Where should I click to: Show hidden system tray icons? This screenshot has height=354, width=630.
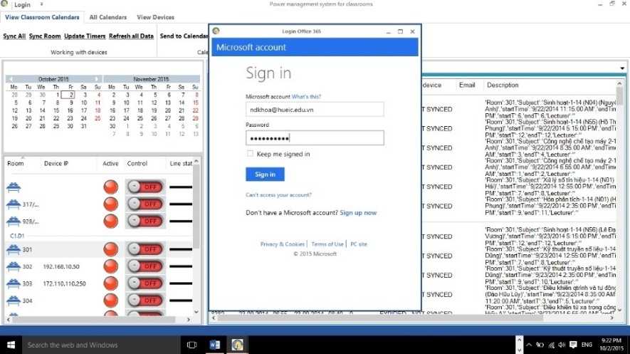pos(529,345)
